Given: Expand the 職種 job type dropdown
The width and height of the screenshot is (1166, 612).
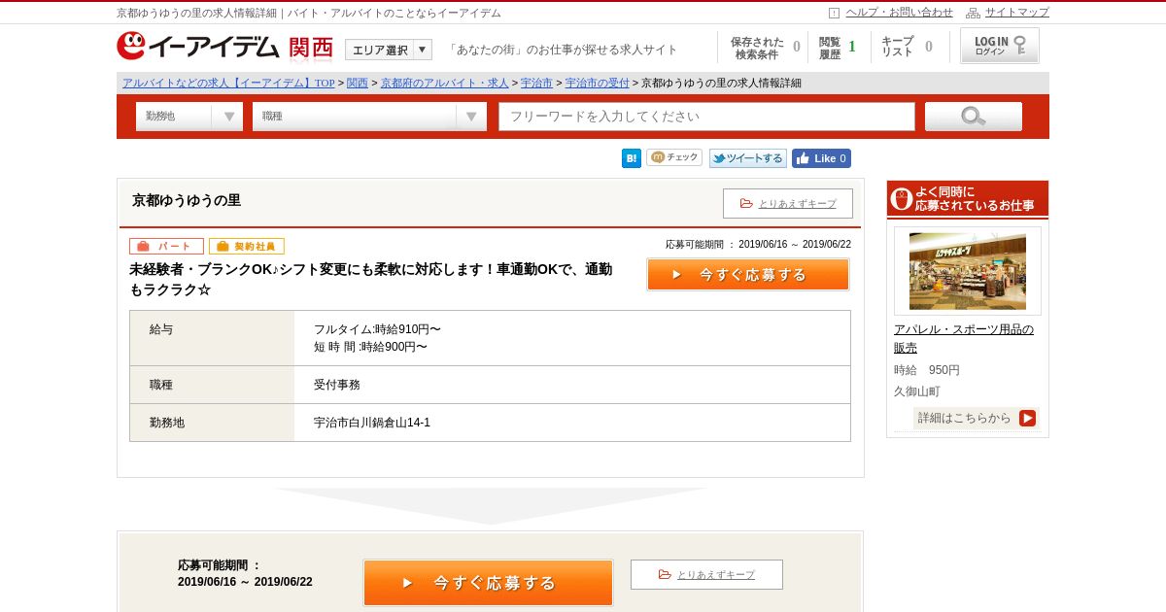Looking at the screenshot, I should [x=369, y=117].
